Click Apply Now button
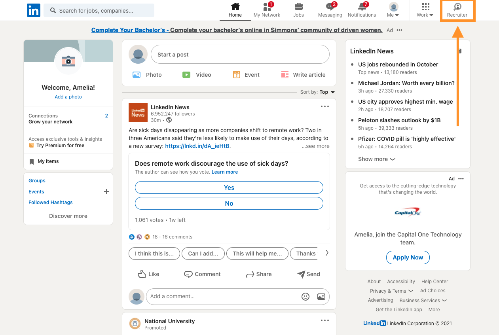Image resolution: width=499 pixels, height=335 pixels. 408,257
